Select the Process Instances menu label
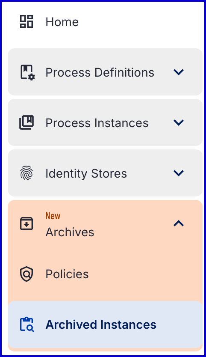This screenshot has width=206, height=357. 97,123
